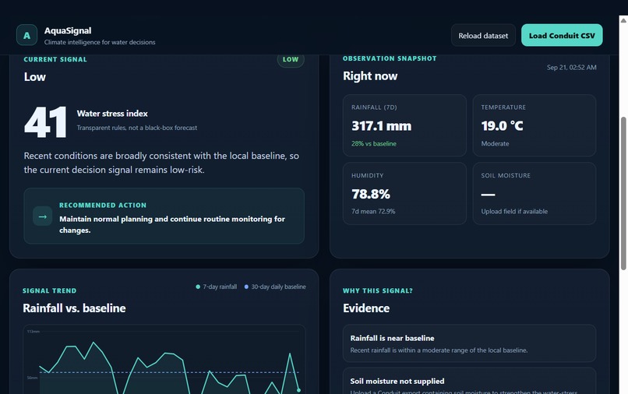Click the Water stress index label
This screenshot has height=394, width=628.
(x=112, y=114)
